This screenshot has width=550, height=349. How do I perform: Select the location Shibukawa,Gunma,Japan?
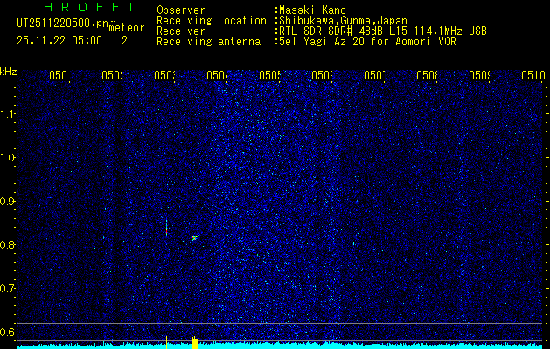[x=343, y=21]
